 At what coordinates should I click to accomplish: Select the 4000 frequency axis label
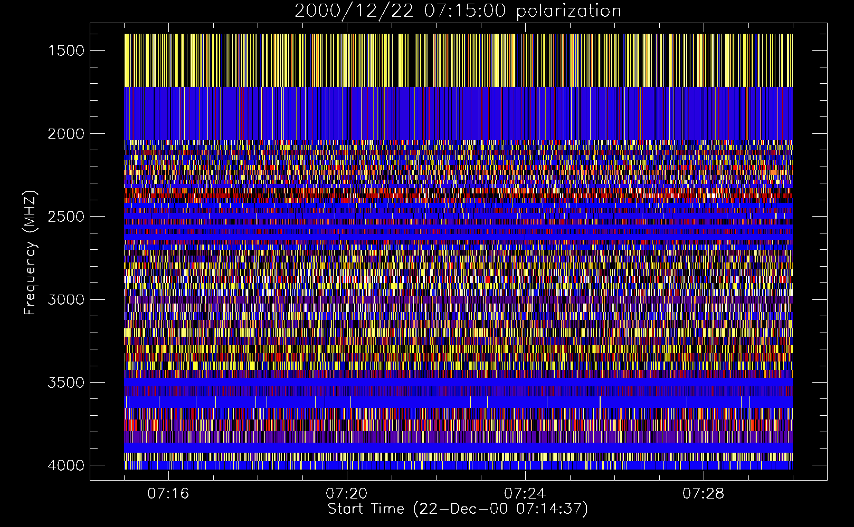[x=66, y=465]
